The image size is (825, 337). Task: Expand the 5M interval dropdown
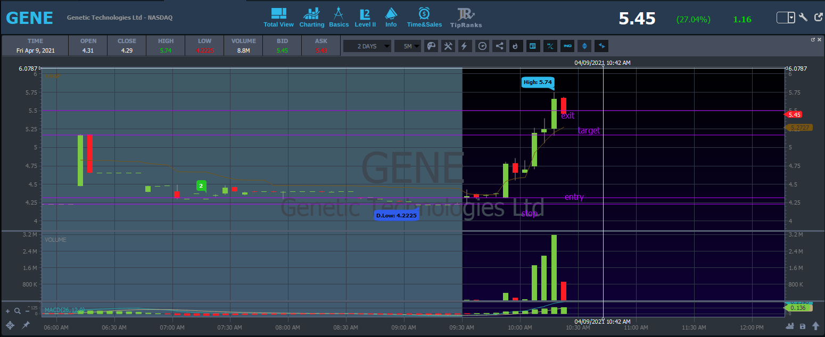(408, 46)
